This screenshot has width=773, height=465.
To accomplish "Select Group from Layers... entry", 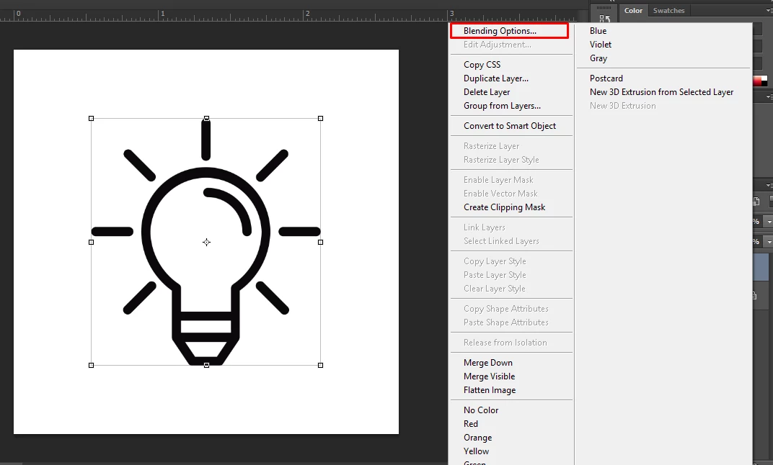I will 502,106.
